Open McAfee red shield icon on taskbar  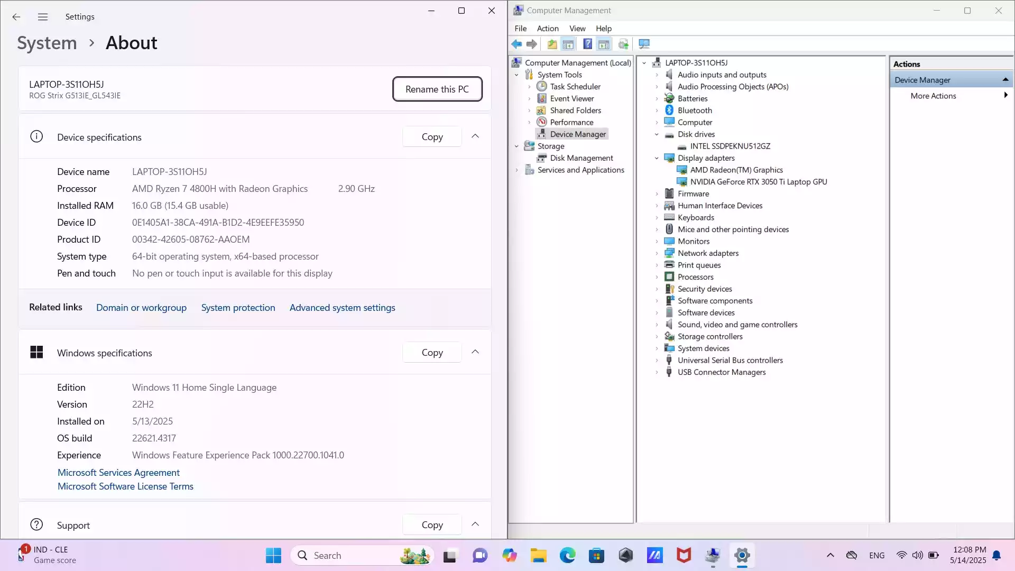684,556
